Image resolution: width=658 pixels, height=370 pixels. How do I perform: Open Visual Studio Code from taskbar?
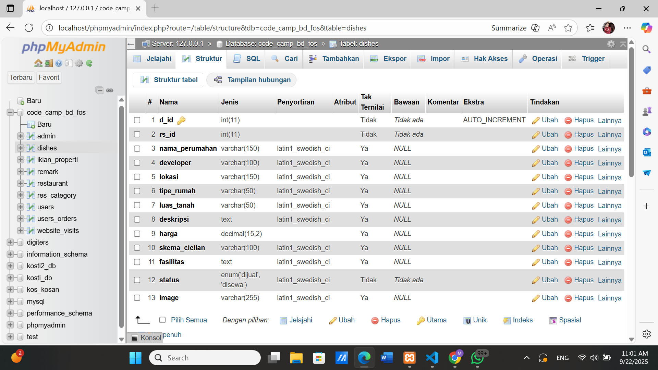[x=432, y=358]
